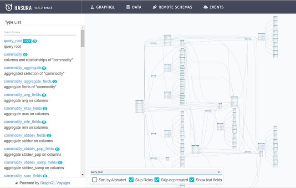296x188 pixels.
Task: Focus the eye icon next to query_root
Action: pos(35,41)
